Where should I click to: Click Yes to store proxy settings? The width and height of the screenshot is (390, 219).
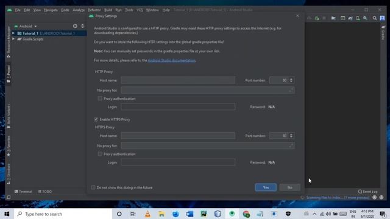[x=266, y=187]
